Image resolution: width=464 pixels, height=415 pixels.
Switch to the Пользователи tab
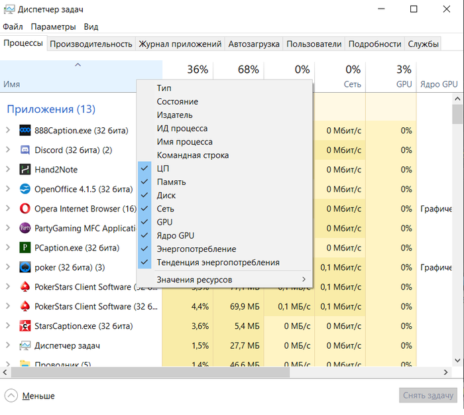314,44
